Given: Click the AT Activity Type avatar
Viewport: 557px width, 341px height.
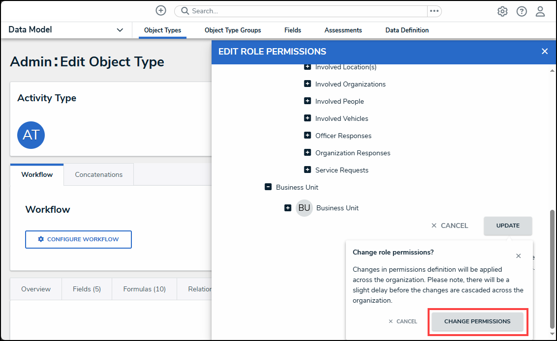Looking at the screenshot, I should [31, 135].
